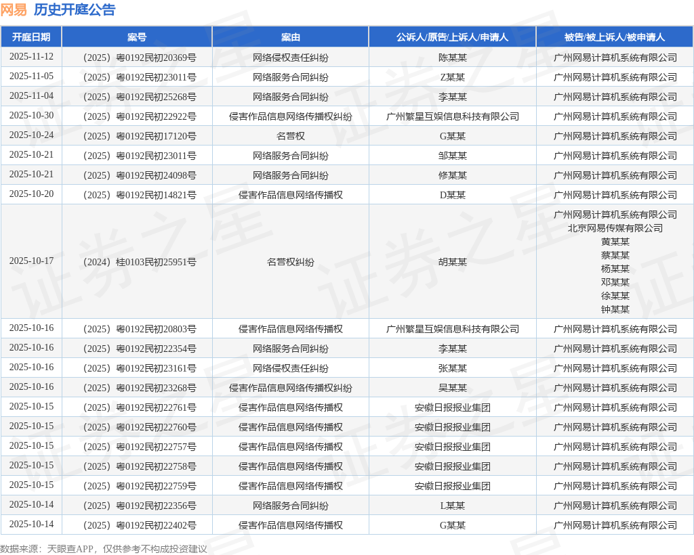Click the 被告/被上诉人/被申请人 column header
The height and width of the screenshot is (555, 694).
pos(615,37)
